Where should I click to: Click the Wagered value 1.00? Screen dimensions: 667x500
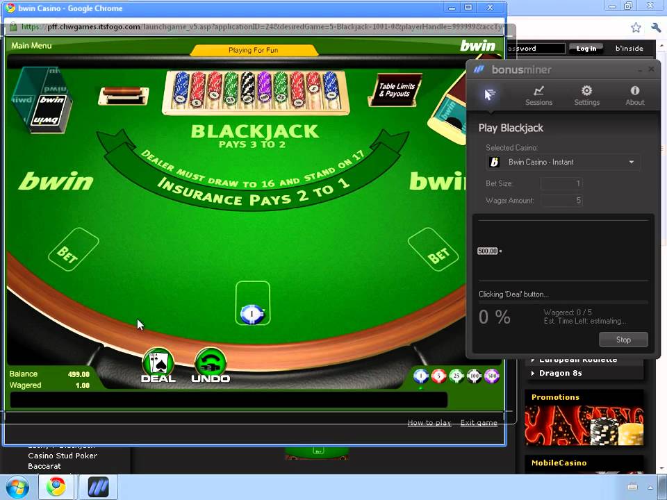[82, 385]
